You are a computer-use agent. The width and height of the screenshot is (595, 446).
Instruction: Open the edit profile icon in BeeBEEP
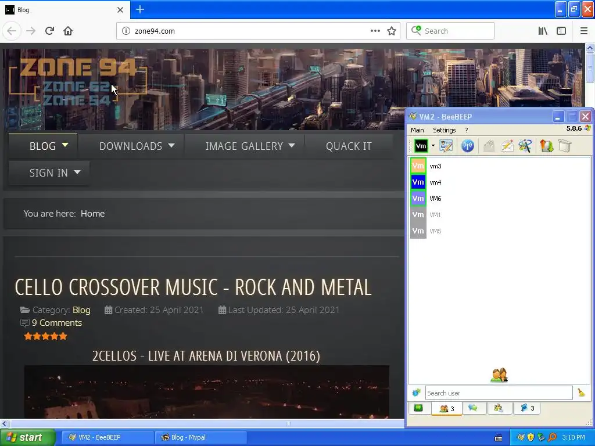click(x=446, y=146)
